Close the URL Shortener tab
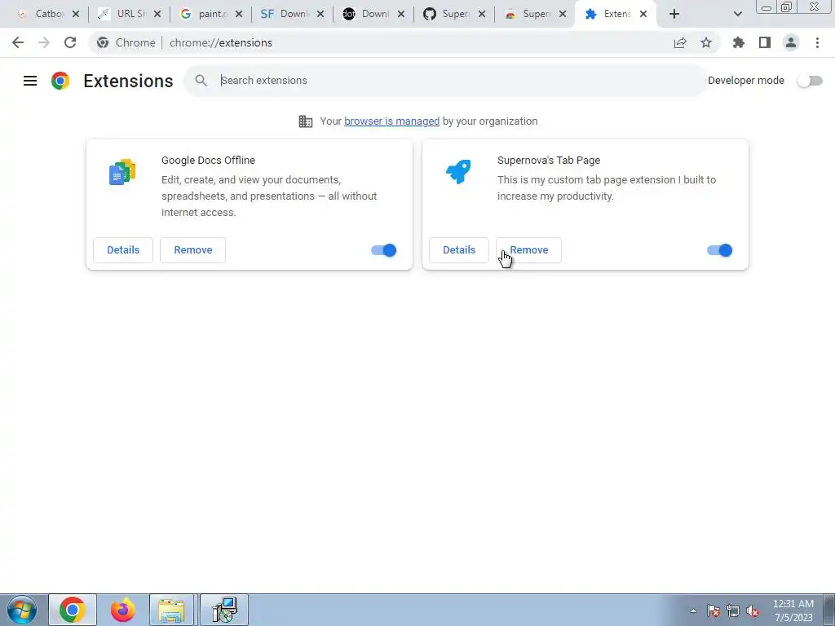The image size is (835, 626). tap(157, 15)
